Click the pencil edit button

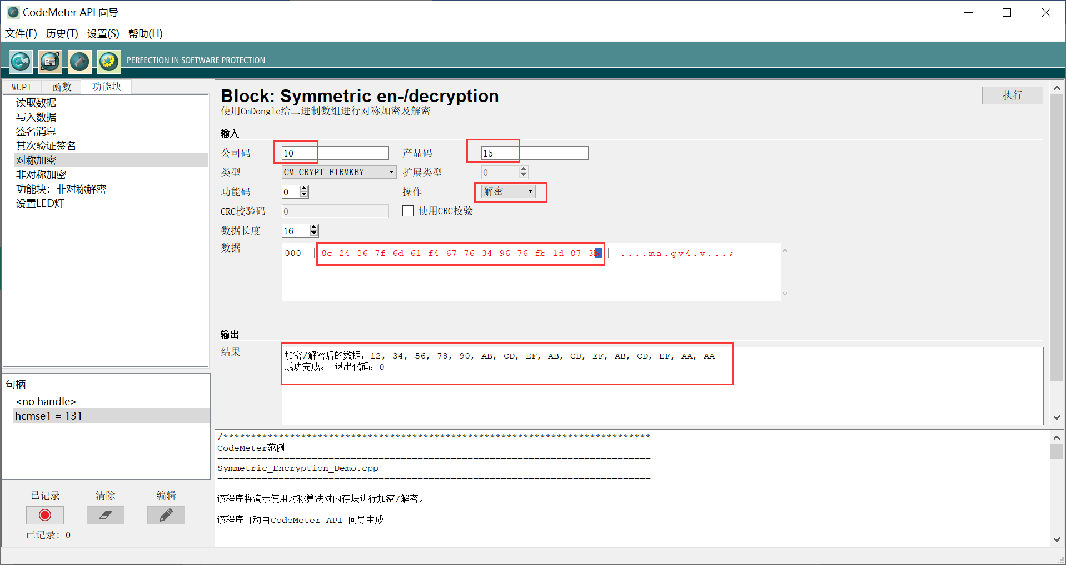click(x=166, y=516)
